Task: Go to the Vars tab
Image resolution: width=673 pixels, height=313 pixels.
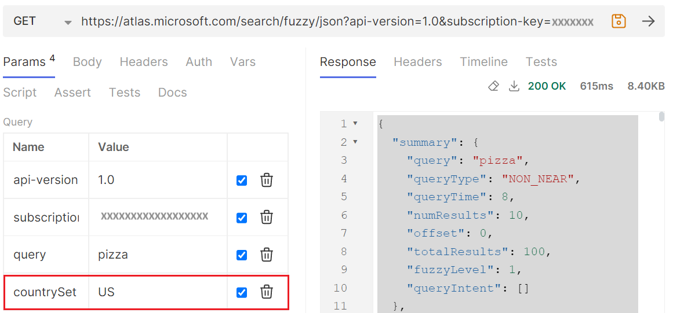Action: (242, 62)
